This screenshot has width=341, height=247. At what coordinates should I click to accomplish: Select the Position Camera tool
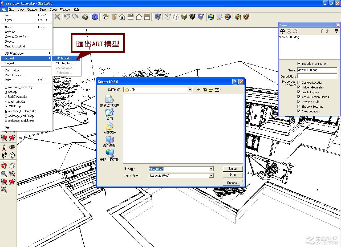click(4, 147)
